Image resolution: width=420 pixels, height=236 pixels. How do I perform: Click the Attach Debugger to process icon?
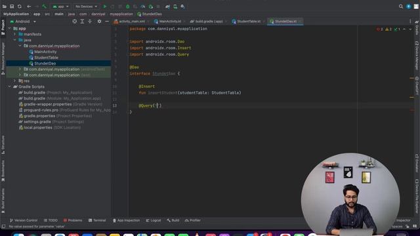151,7
